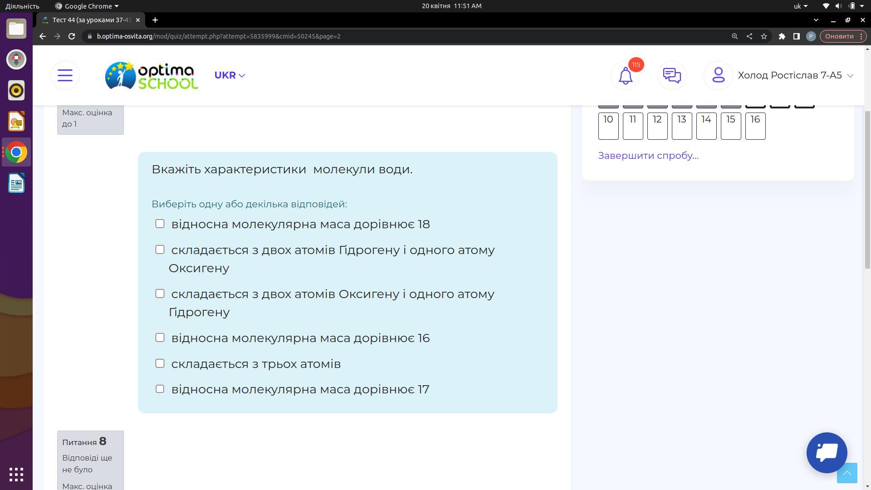Open the hamburger menu button

click(65, 76)
